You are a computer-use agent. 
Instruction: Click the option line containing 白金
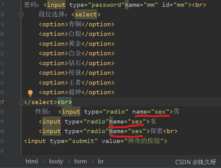tap(77, 53)
